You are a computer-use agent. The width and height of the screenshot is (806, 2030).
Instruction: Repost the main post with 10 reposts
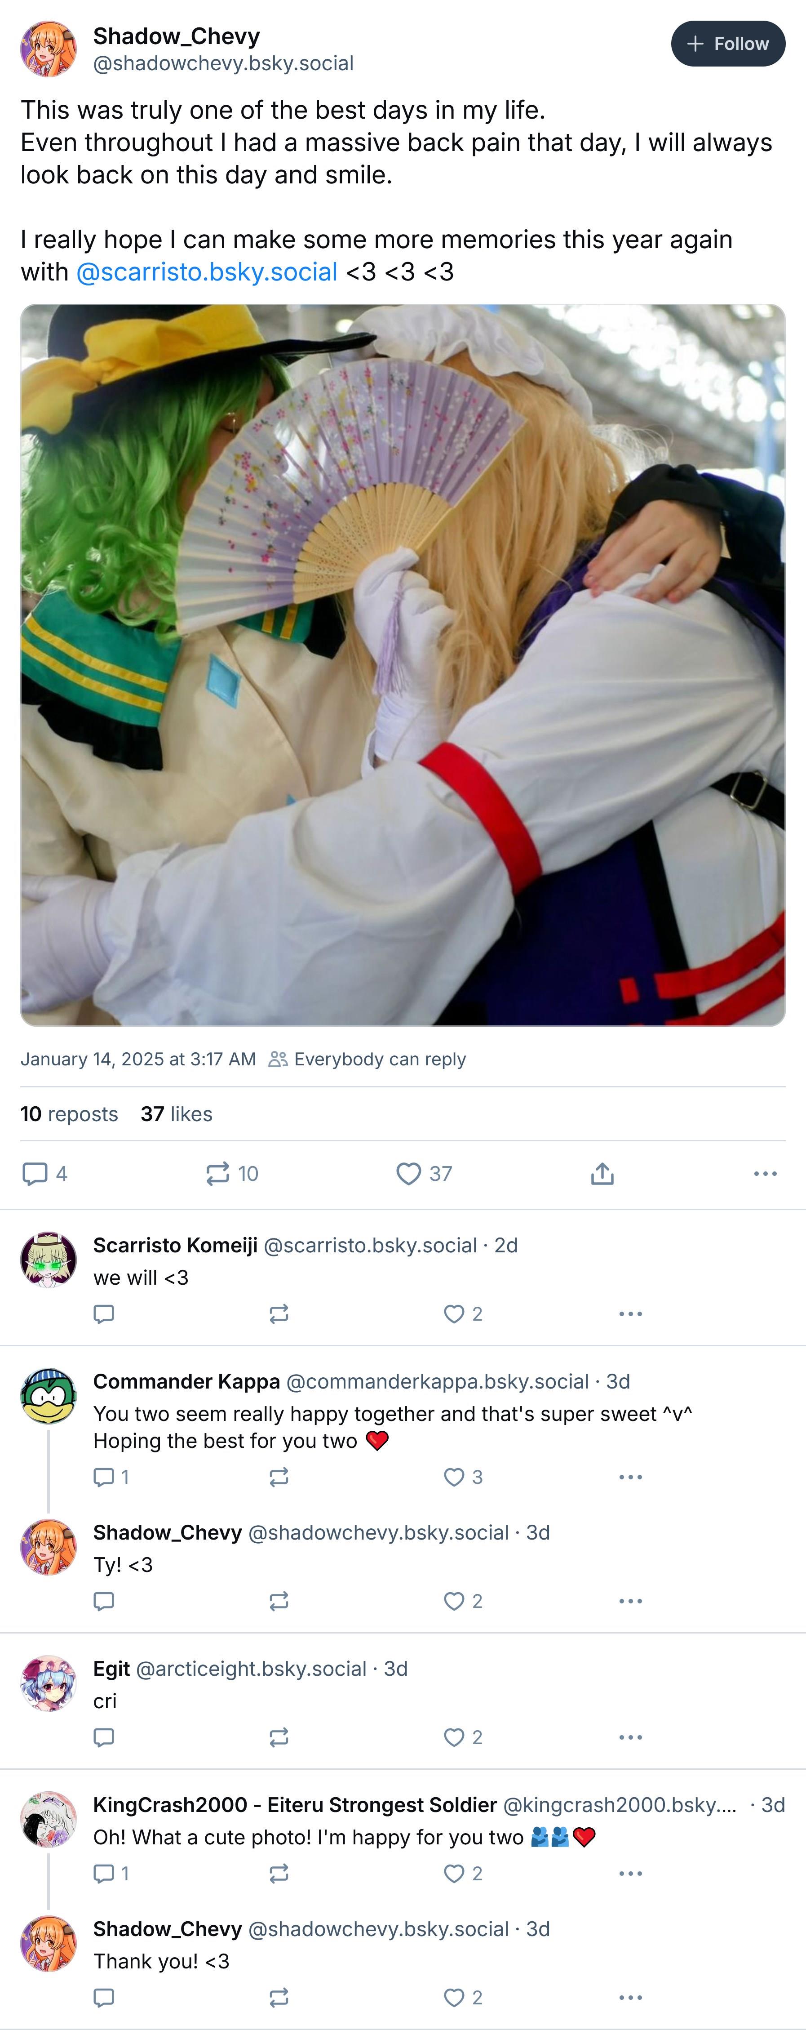point(232,1173)
